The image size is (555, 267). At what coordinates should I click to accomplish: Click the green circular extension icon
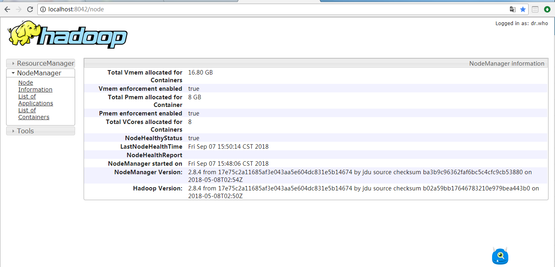coord(547,9)
